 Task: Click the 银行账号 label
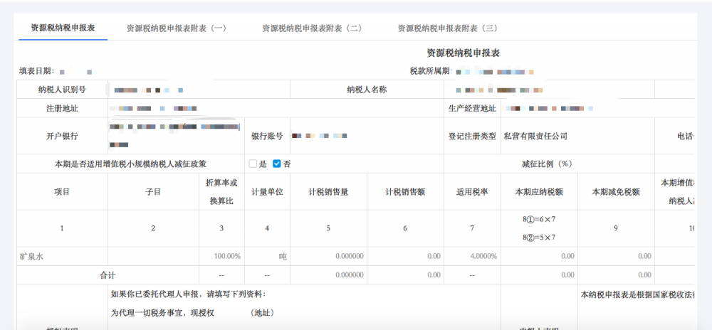(267, 136)
